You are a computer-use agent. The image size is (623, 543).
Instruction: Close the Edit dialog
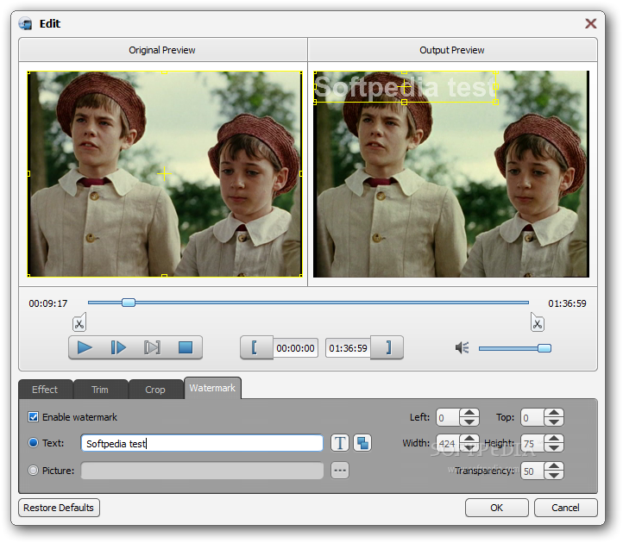[591, 23]
